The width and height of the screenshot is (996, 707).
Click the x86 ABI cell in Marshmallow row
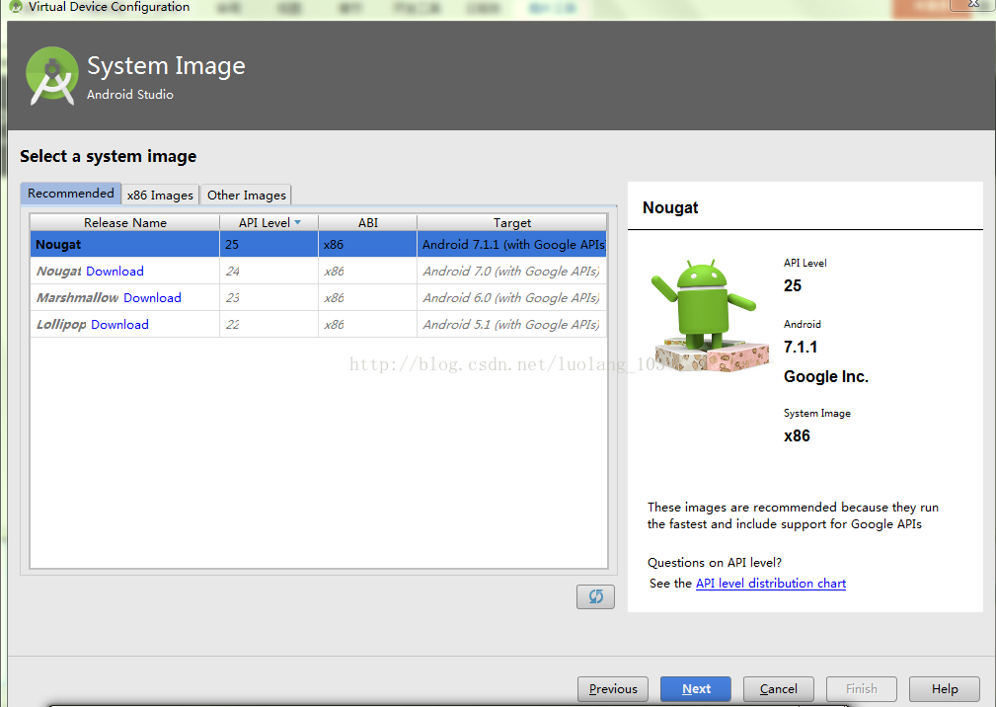[368, 298]
